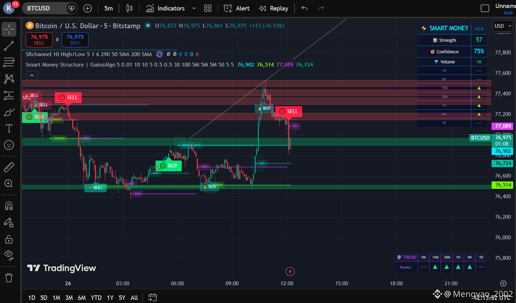Open the go-to-date calendar icon
The height and width of the screenshot is (303, 516).
point(152,297)
